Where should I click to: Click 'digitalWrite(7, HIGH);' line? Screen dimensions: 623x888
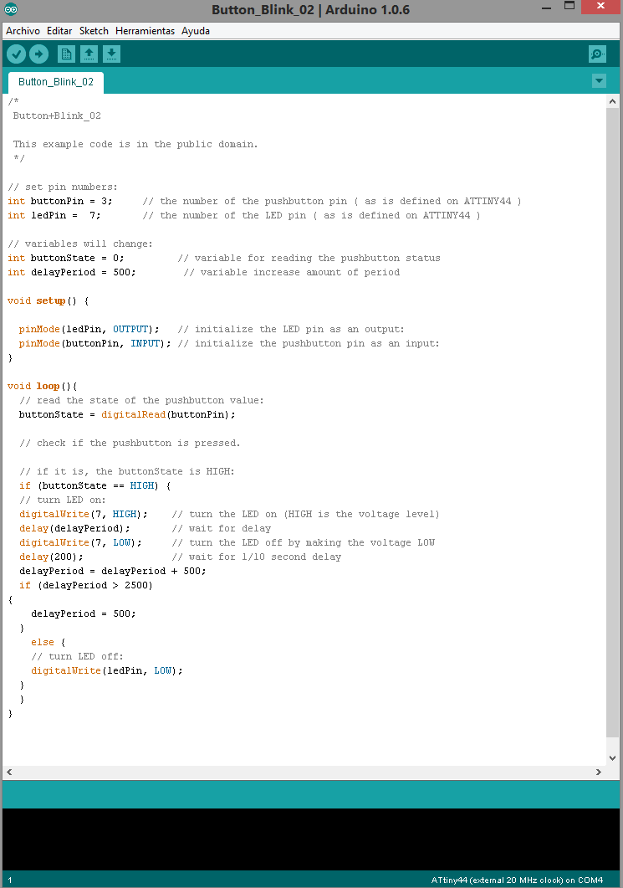[83, 514]
